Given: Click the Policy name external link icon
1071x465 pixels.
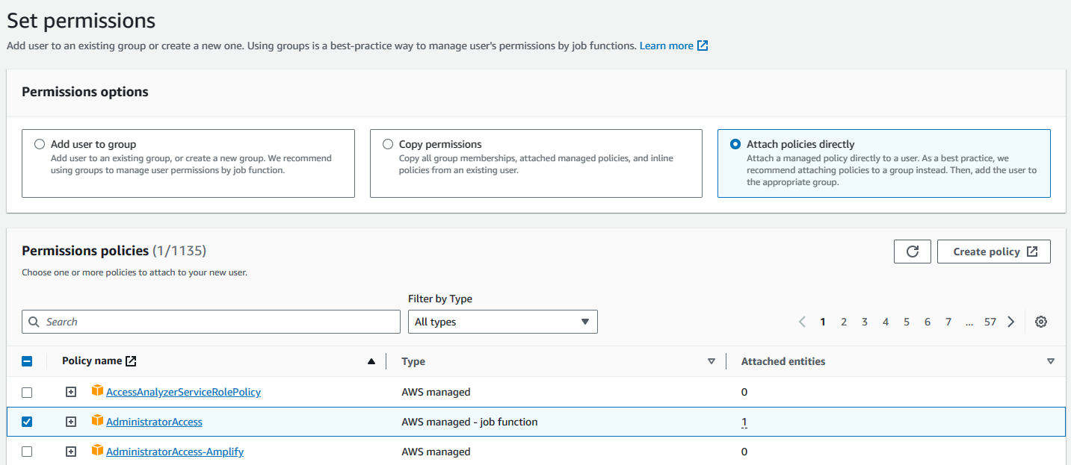Looking at the screenshot, I should (x=131, y=361).
